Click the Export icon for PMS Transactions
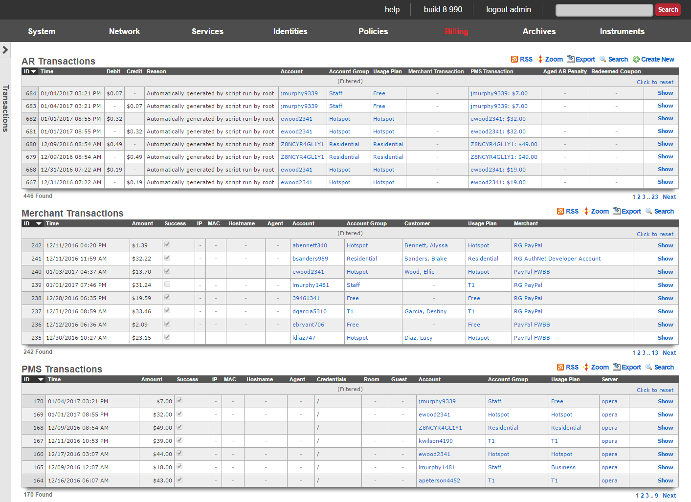 [617, 367]
